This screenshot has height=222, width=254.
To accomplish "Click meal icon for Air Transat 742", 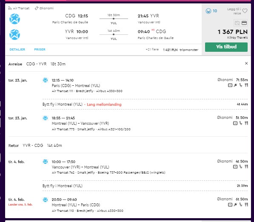I will [x=246, y=166].
